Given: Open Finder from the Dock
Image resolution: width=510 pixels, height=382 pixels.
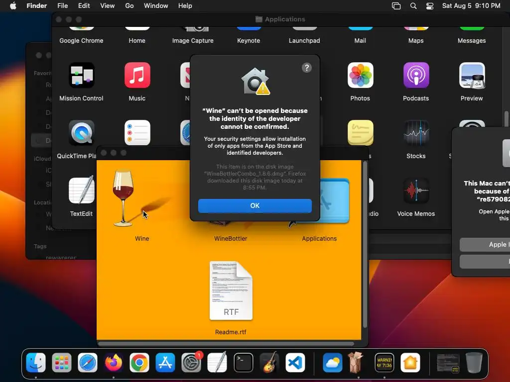Looking at the screenshot, I should [x=36, y=363].
